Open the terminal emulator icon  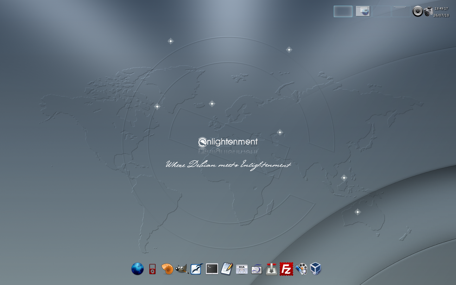point(212,269)
